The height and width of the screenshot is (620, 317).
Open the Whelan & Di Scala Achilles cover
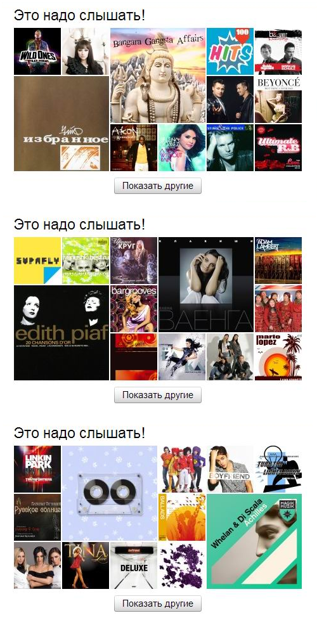click(254, 542)
